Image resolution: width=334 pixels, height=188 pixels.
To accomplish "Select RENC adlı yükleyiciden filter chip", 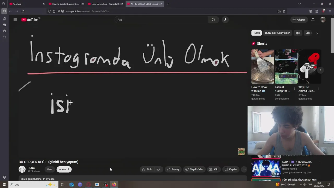I will pos(278,33).
